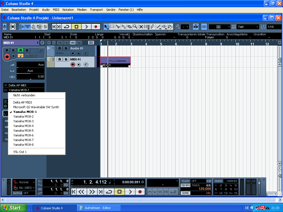Toggle the CLICK metronome button
Viewport: 283px width, 212px height.
click(x=185, y=181)
